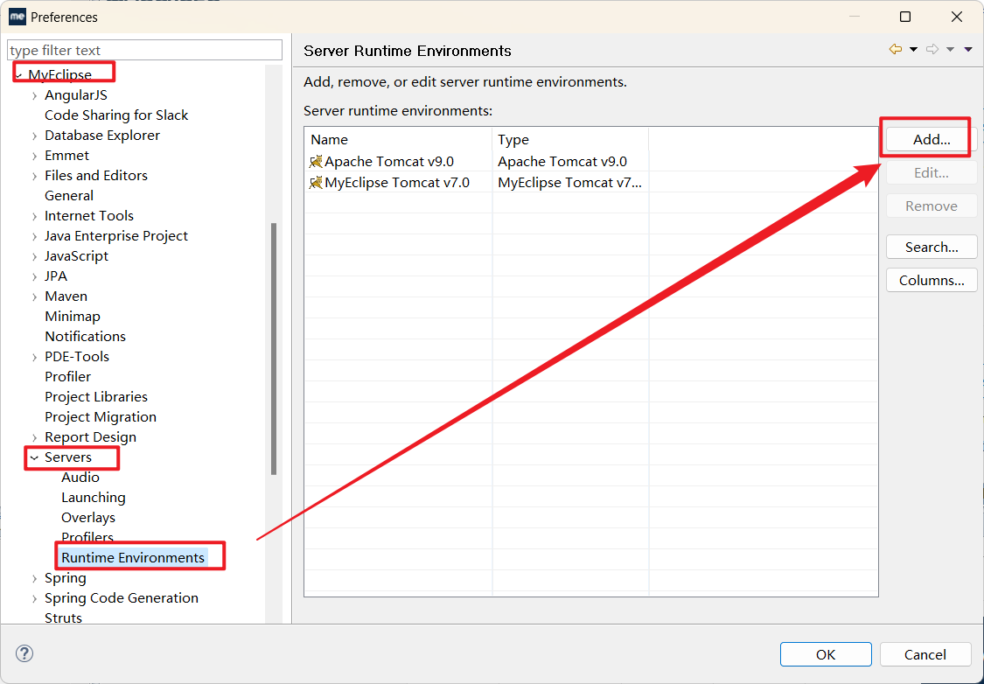This screenshot has height=684, width=984.
Task: Select the Profiler item
Action: 67,376
